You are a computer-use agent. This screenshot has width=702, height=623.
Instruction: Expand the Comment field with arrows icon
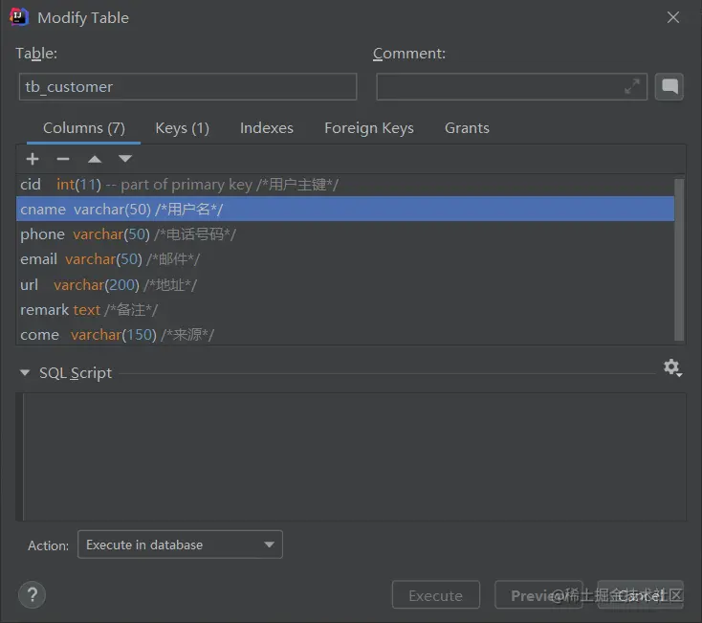tap(632, 87)
